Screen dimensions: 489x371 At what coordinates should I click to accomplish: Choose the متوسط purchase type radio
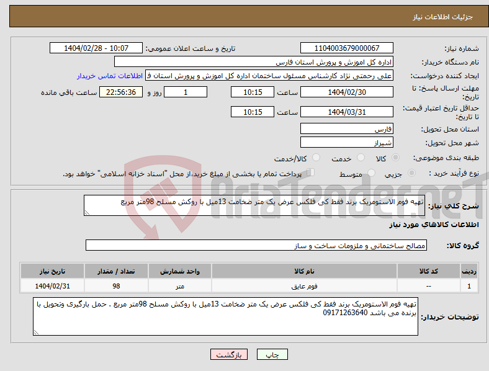372,173
